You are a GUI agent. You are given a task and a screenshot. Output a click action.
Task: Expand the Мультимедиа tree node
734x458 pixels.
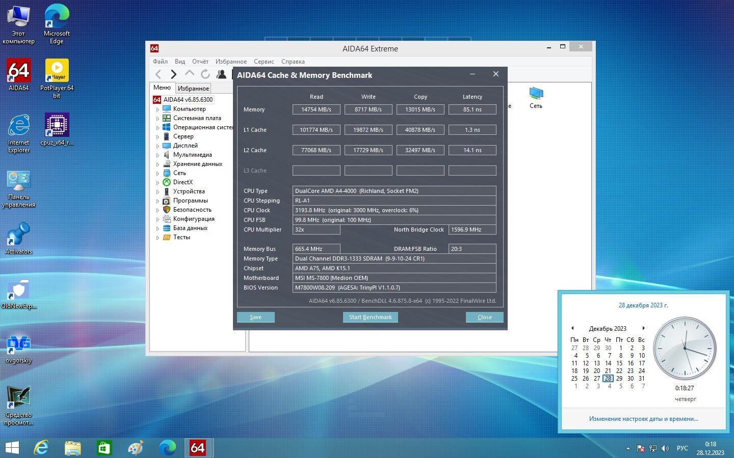[x=158, y=155]
